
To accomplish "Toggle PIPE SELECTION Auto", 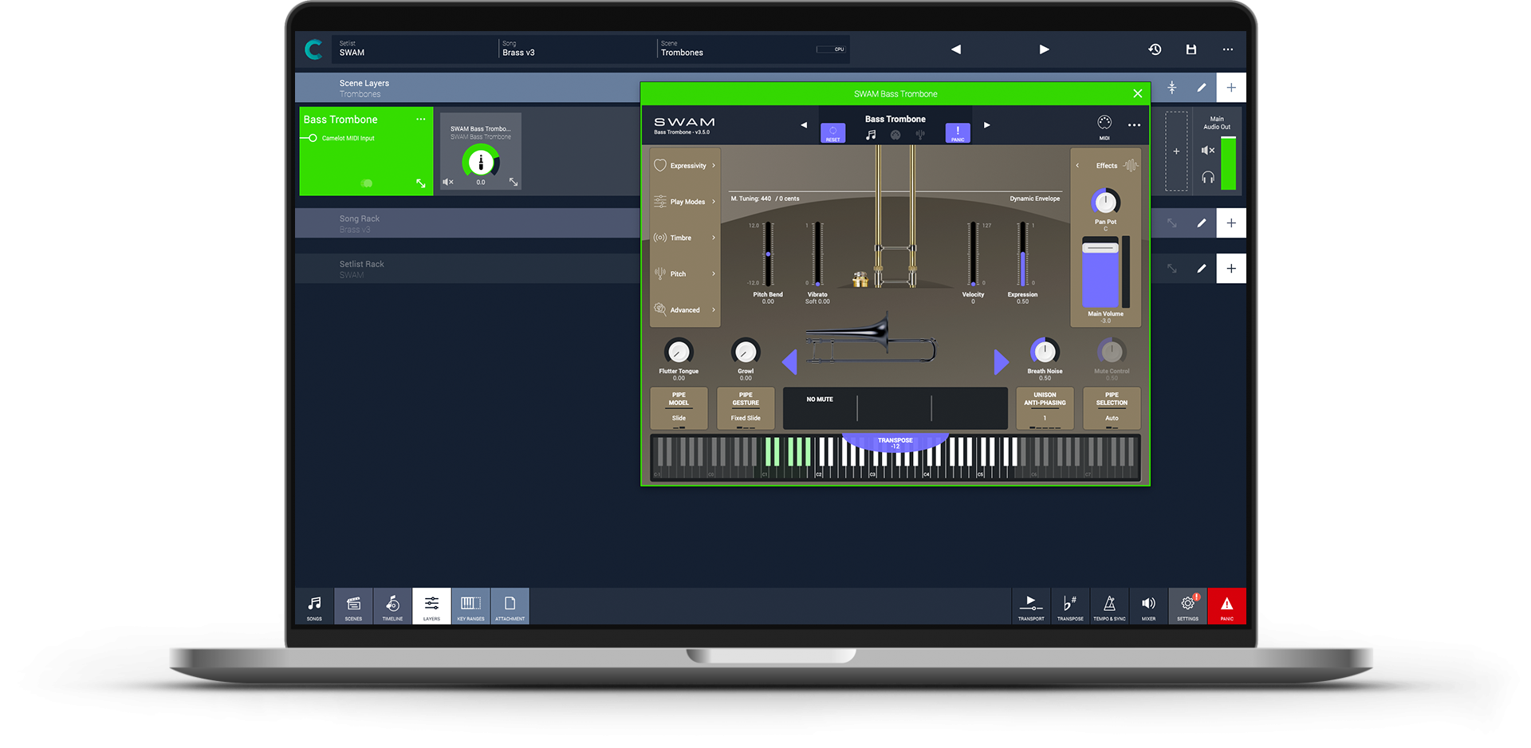I will coord(1112,408).
